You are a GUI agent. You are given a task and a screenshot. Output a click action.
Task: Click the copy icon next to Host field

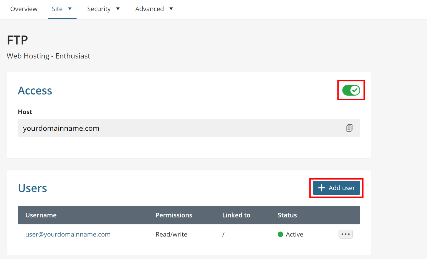click(x=349, y=128)
